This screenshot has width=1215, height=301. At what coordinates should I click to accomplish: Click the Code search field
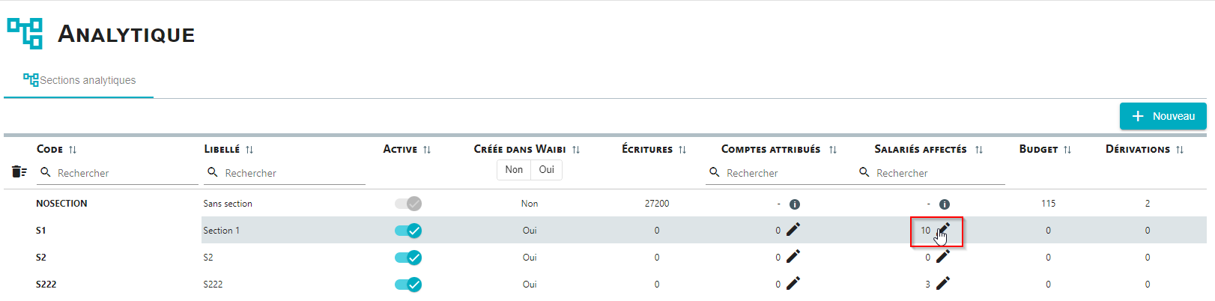pos(118,173)
